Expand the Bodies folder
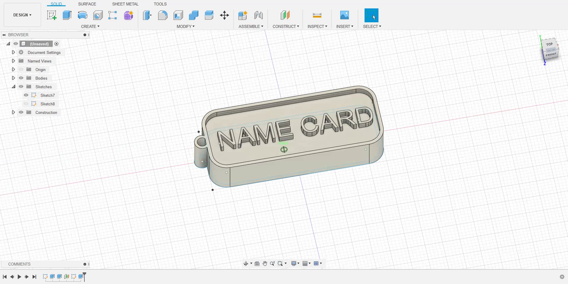568x284 pixels. 13,78
